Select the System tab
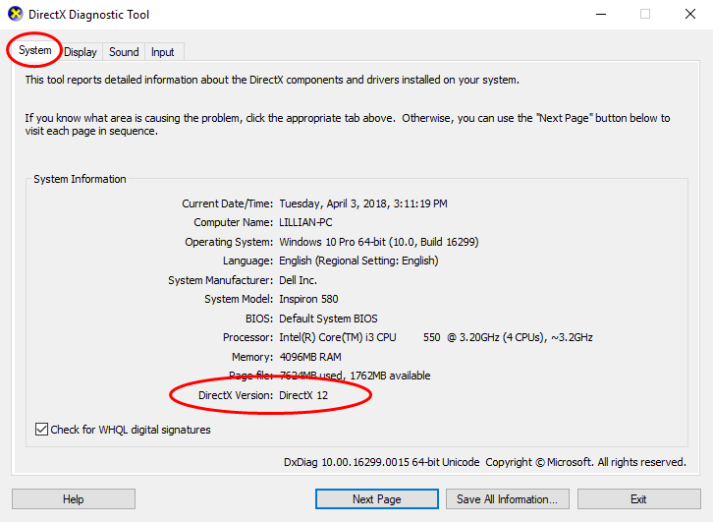The image size is (713, 522). [x=34, y=50]
